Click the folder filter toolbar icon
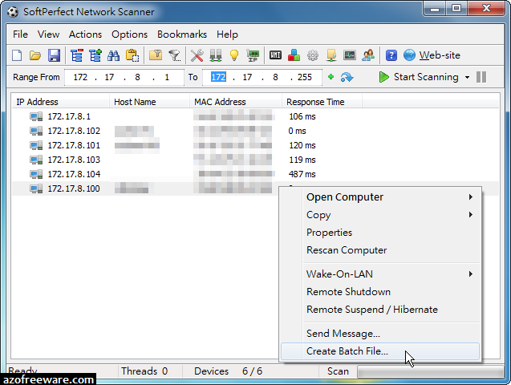Image resolution: width=511 pixels, height=385 pixels. (156, 55)
